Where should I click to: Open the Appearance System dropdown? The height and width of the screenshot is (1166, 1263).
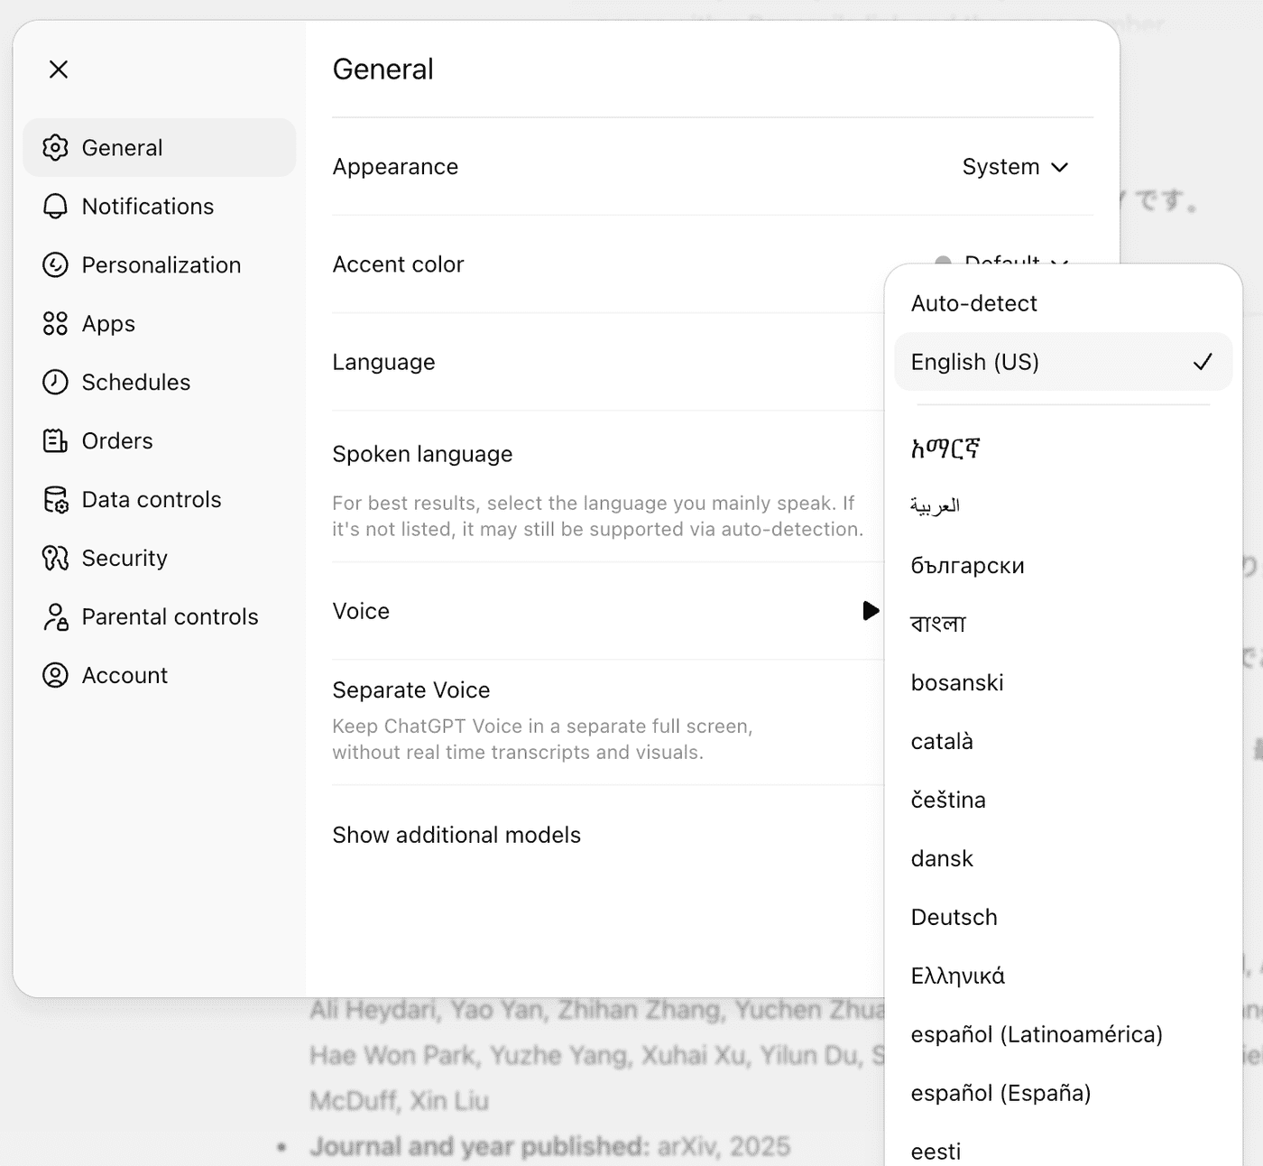pyautogui.click(x=1015, y=167)
